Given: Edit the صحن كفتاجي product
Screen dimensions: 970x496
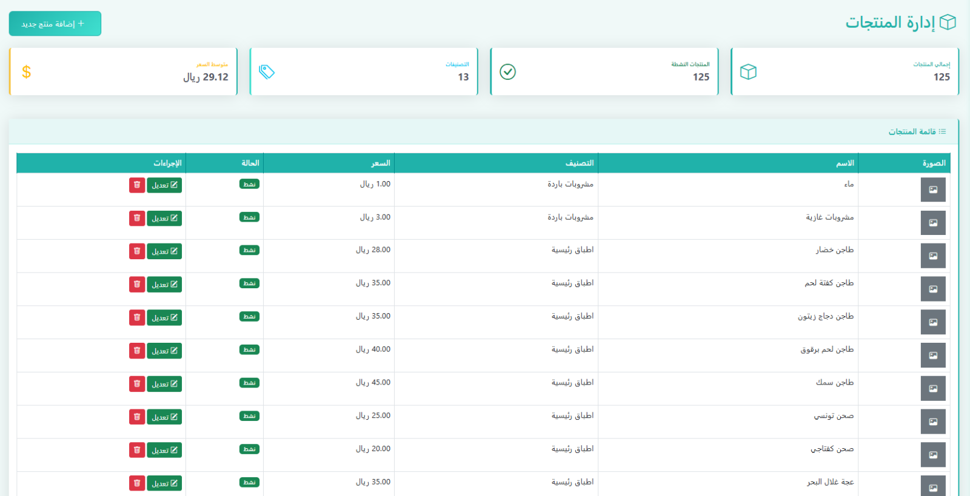Looking at the screenshot, I should click(164, 450).
